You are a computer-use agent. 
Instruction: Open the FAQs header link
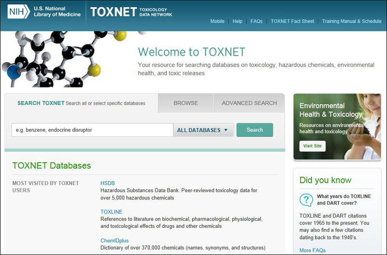tap(256, 21)
